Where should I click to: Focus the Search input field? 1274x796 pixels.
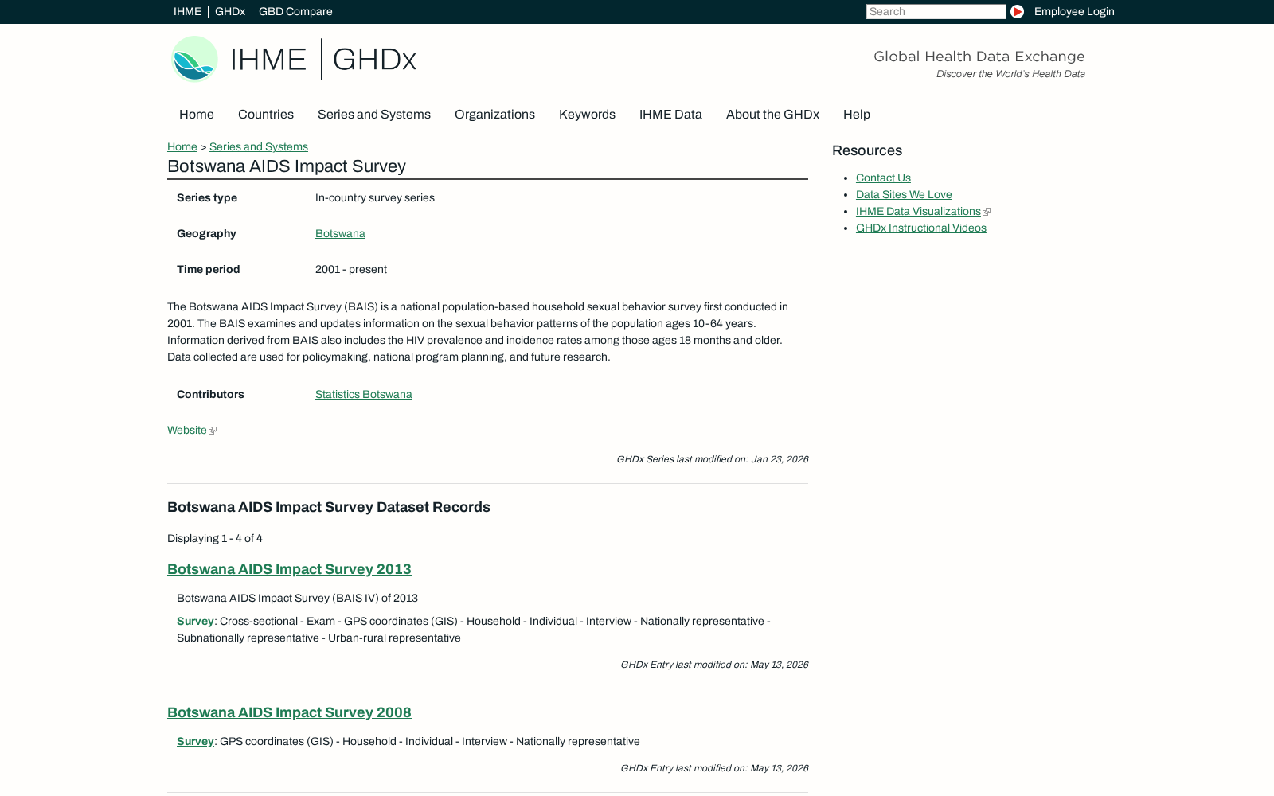pos(936,11)
